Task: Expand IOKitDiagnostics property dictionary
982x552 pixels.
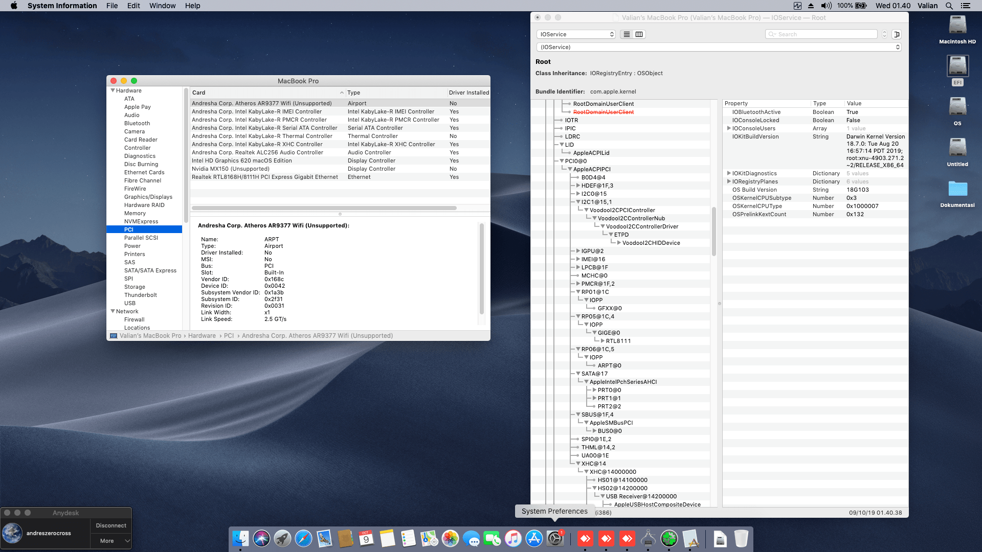Action: (729, 173)
